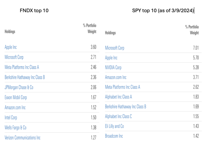The image size is (205, 148).
Task: Click Amazon.com Inc in the SPY holdings
Action: point(116,77)
